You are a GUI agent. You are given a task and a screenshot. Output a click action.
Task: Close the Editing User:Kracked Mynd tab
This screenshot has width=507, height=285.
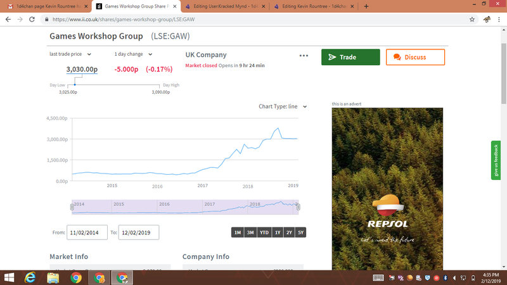pos(263,6)
